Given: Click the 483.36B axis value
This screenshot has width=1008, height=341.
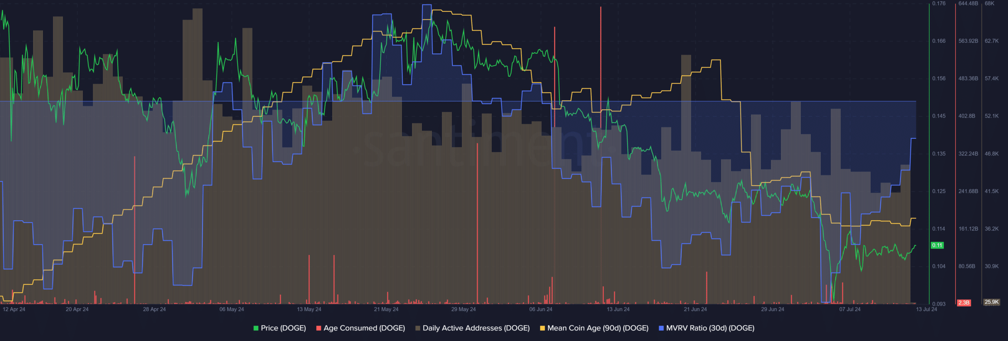Looking at the screenshot, I should click(968, 79).
